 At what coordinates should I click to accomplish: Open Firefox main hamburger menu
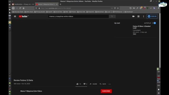click(158, 8)
